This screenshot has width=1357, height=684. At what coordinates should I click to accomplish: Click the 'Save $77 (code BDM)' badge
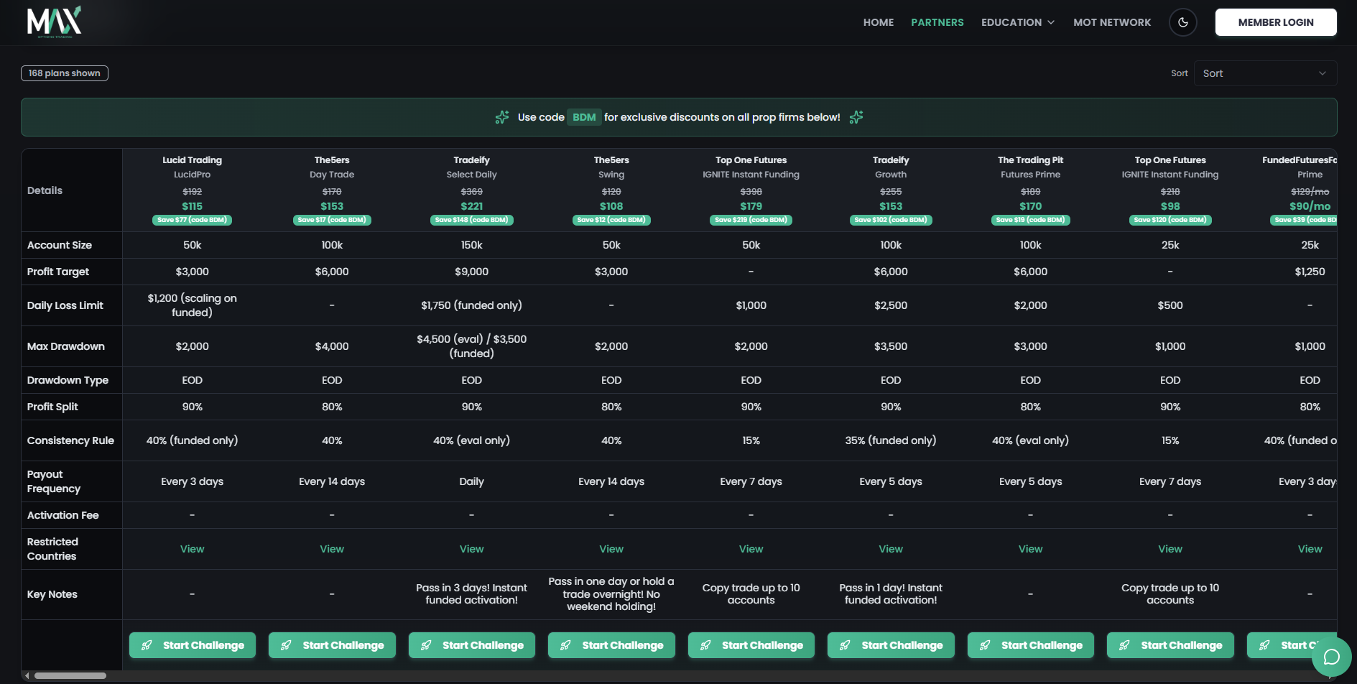click(x=193, y=220)
